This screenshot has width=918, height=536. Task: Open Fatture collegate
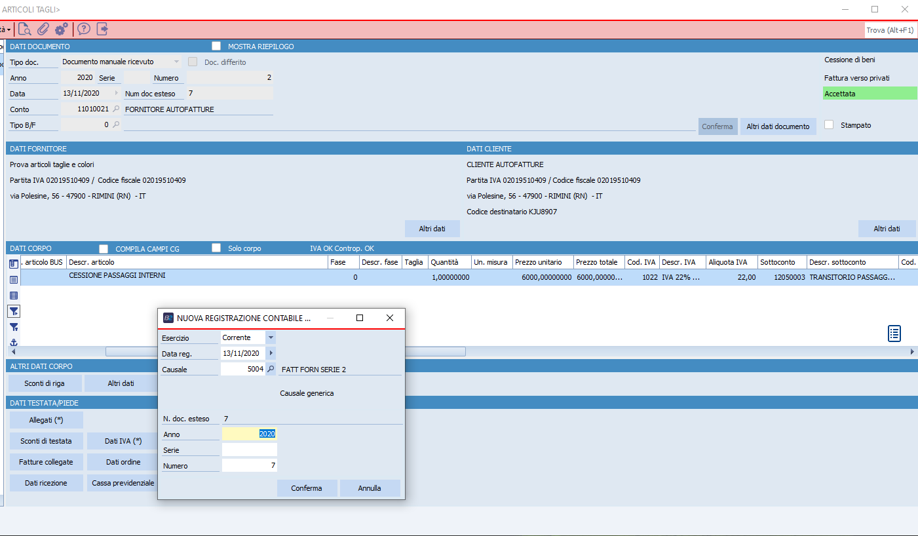(46, 462)
